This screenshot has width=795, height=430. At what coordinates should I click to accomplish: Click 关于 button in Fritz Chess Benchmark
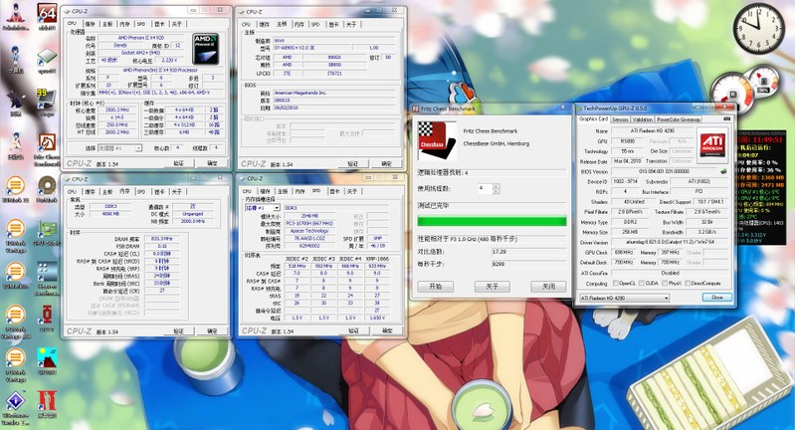pyautogui.click(x=492, y=287)
